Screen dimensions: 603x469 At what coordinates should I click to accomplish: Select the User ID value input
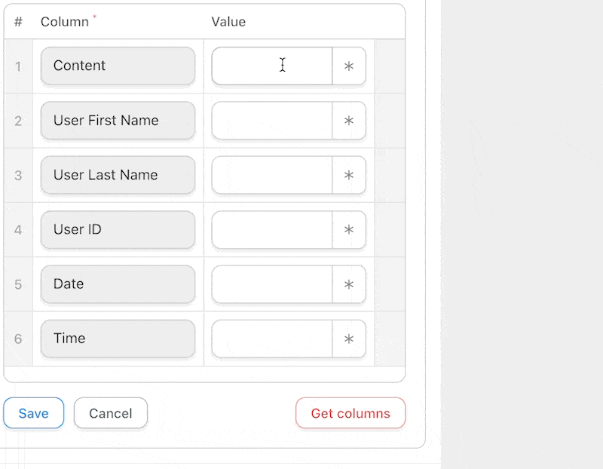coord(272,230)
